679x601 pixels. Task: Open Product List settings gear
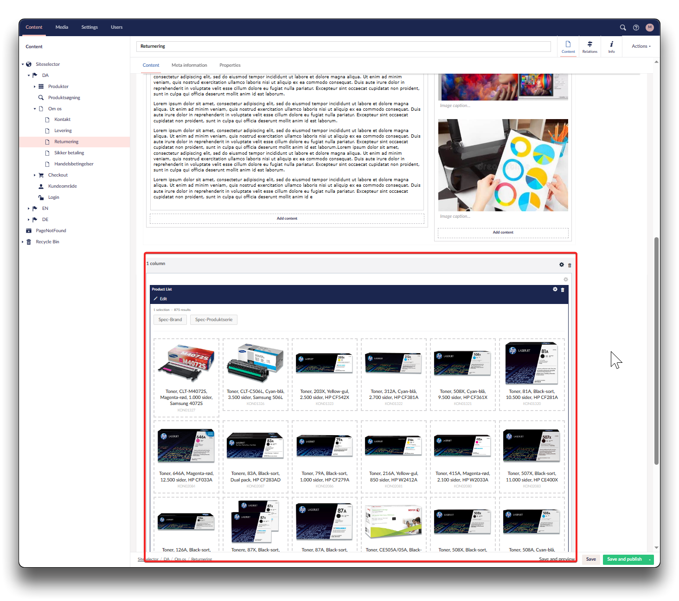[555, 289]
